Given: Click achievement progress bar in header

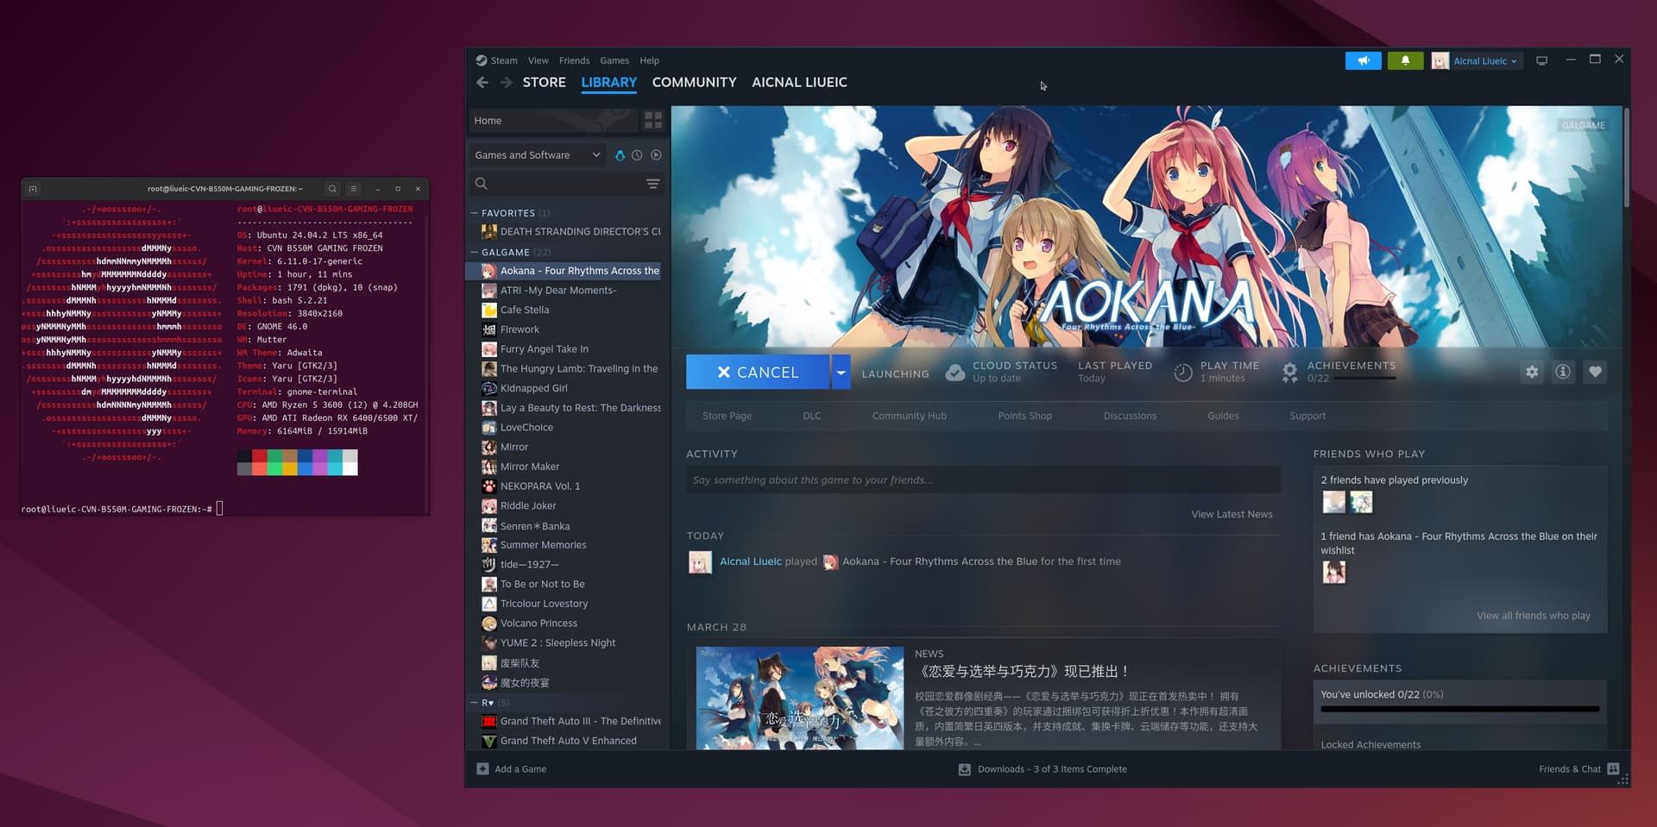Looking at the screenshot, I should coord(1364,378).
